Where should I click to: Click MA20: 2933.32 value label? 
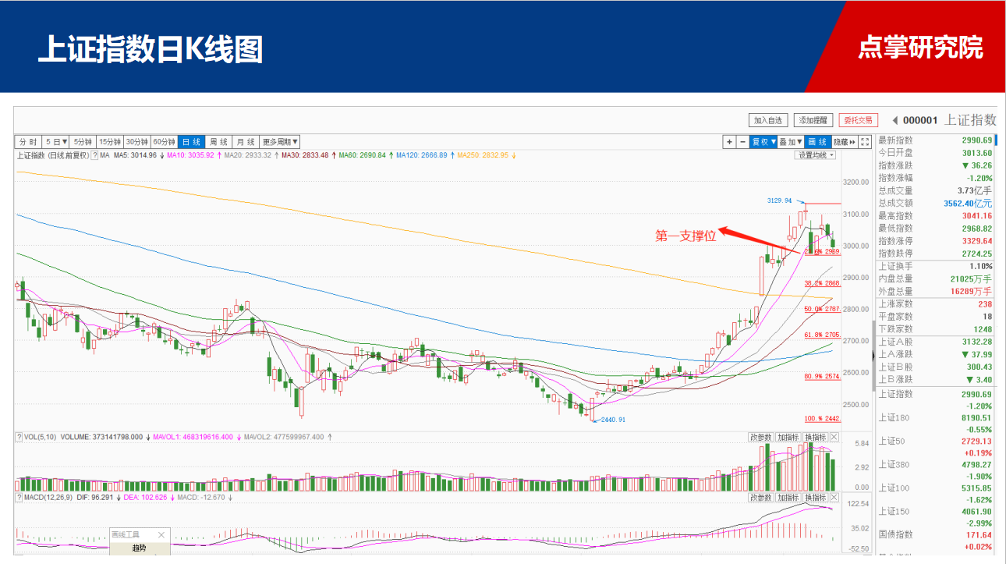(x=247, y=155)
